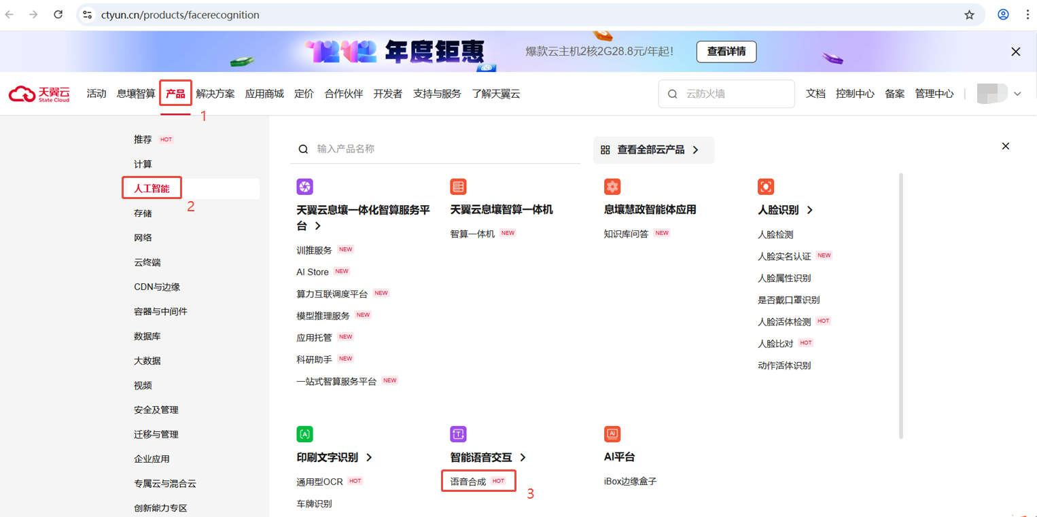Select 人工智能 in the category sidebar
1037x517 pixels.
(151, 188)
